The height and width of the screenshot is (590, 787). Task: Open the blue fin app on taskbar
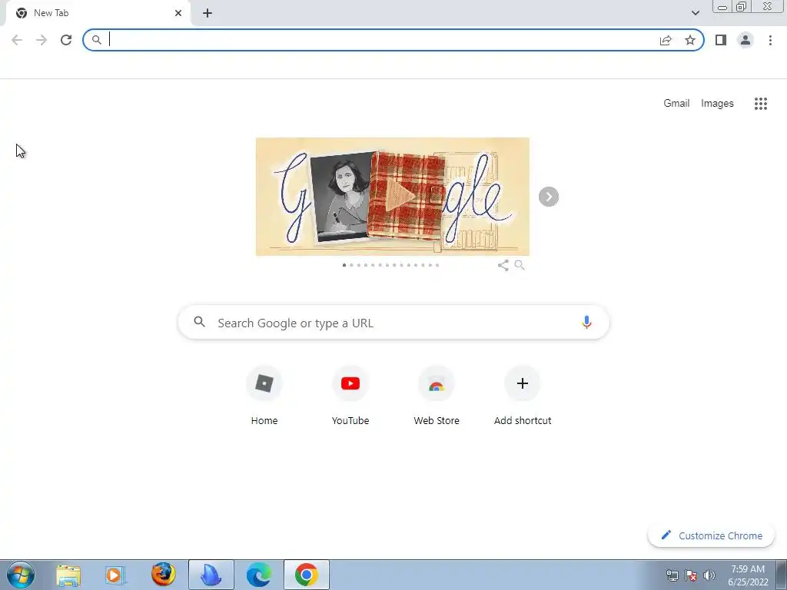[x=211, y=575]
